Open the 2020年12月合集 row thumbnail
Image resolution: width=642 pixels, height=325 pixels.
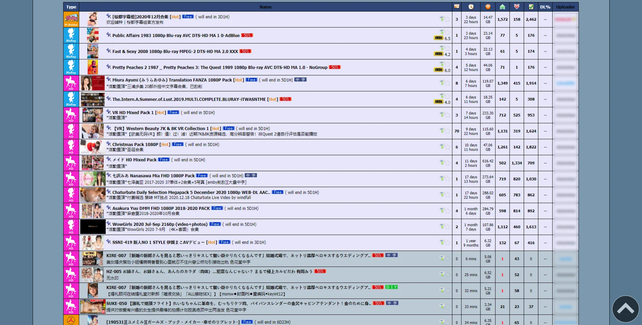point(93,19)
